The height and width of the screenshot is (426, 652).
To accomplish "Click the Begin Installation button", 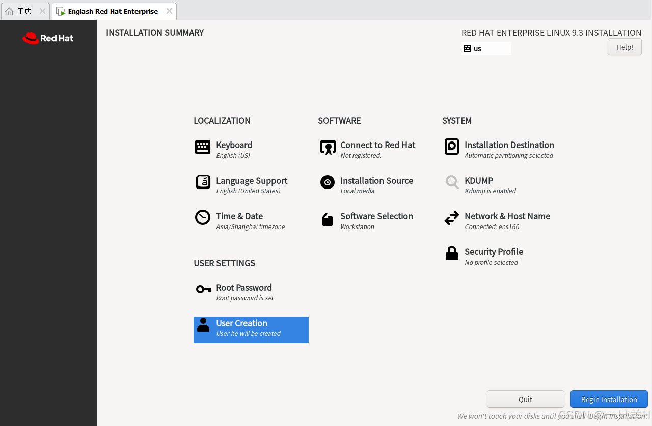I will (609, 399).
